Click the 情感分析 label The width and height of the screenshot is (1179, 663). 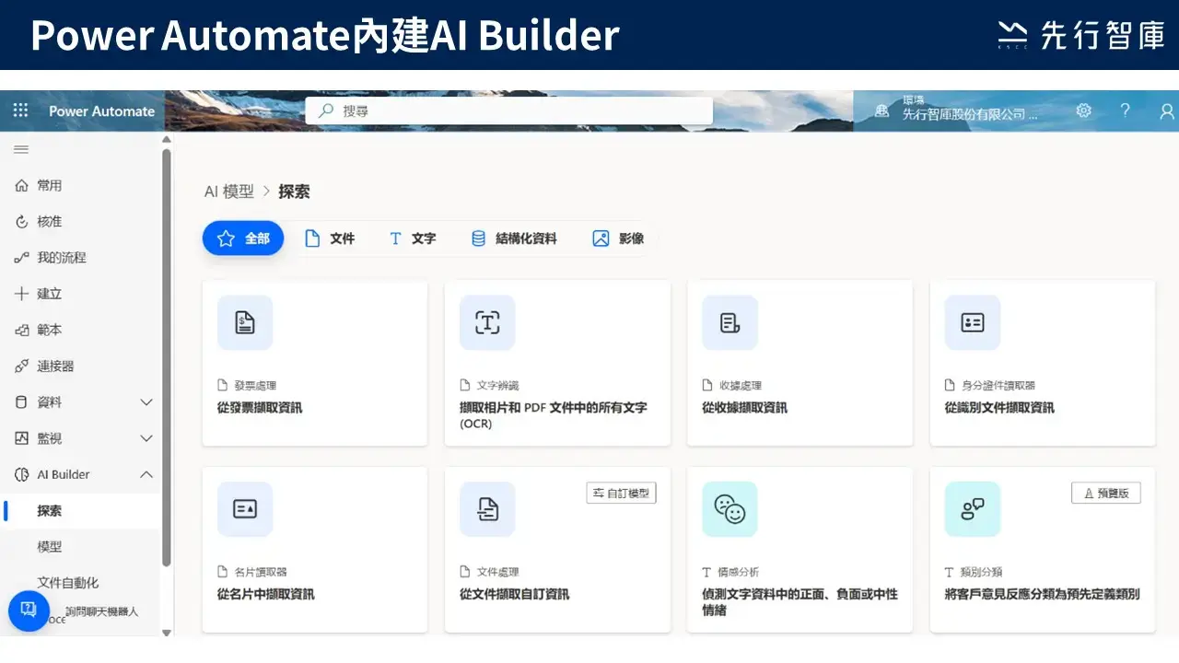(739, 572)
